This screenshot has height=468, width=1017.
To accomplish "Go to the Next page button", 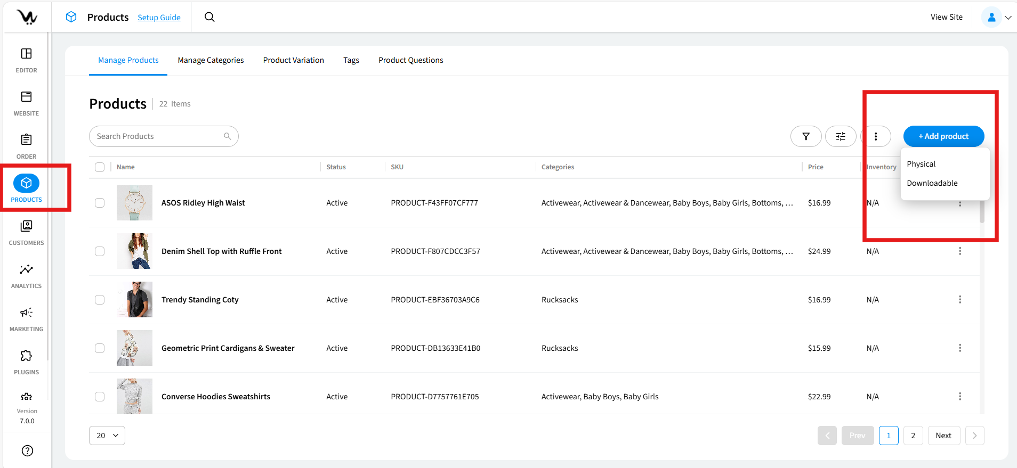I will click(x=943, y=436).
